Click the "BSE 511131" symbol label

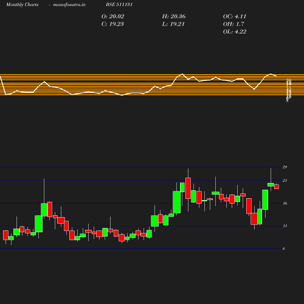click(119, 4)
